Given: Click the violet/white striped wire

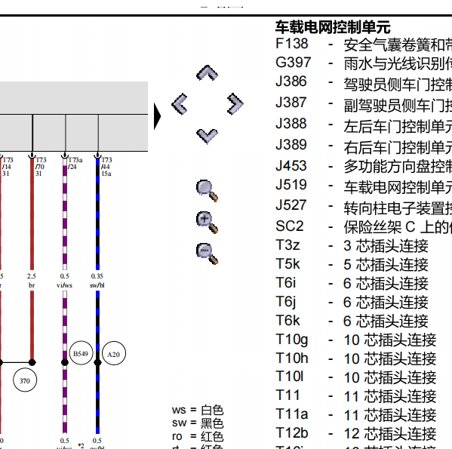Looking at the screenshot, I should click(65, 215).
